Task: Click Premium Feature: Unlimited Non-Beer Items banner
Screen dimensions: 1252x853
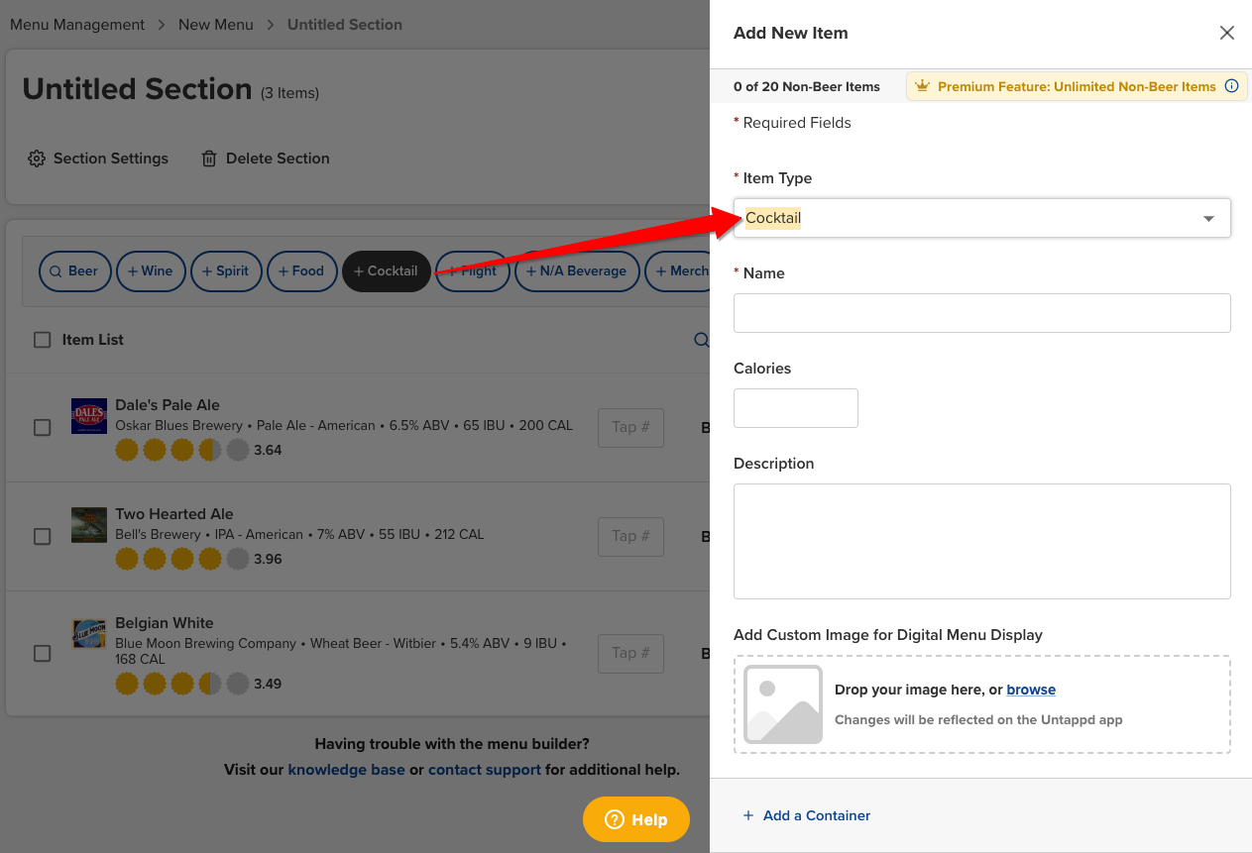Action: [1077, 86]
